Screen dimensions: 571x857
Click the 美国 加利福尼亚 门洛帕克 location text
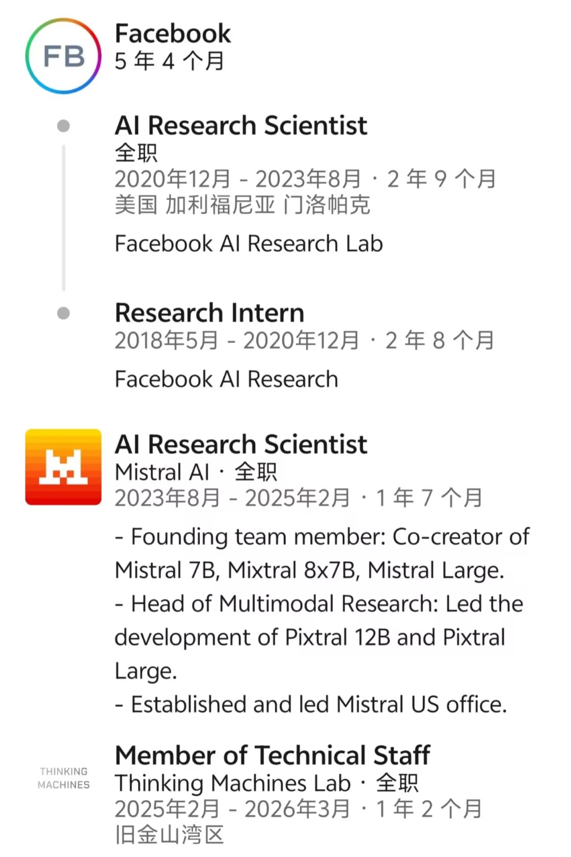click(x=242, y=205)
